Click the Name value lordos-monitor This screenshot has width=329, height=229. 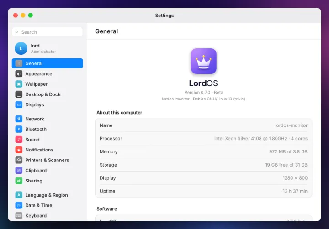291,125
